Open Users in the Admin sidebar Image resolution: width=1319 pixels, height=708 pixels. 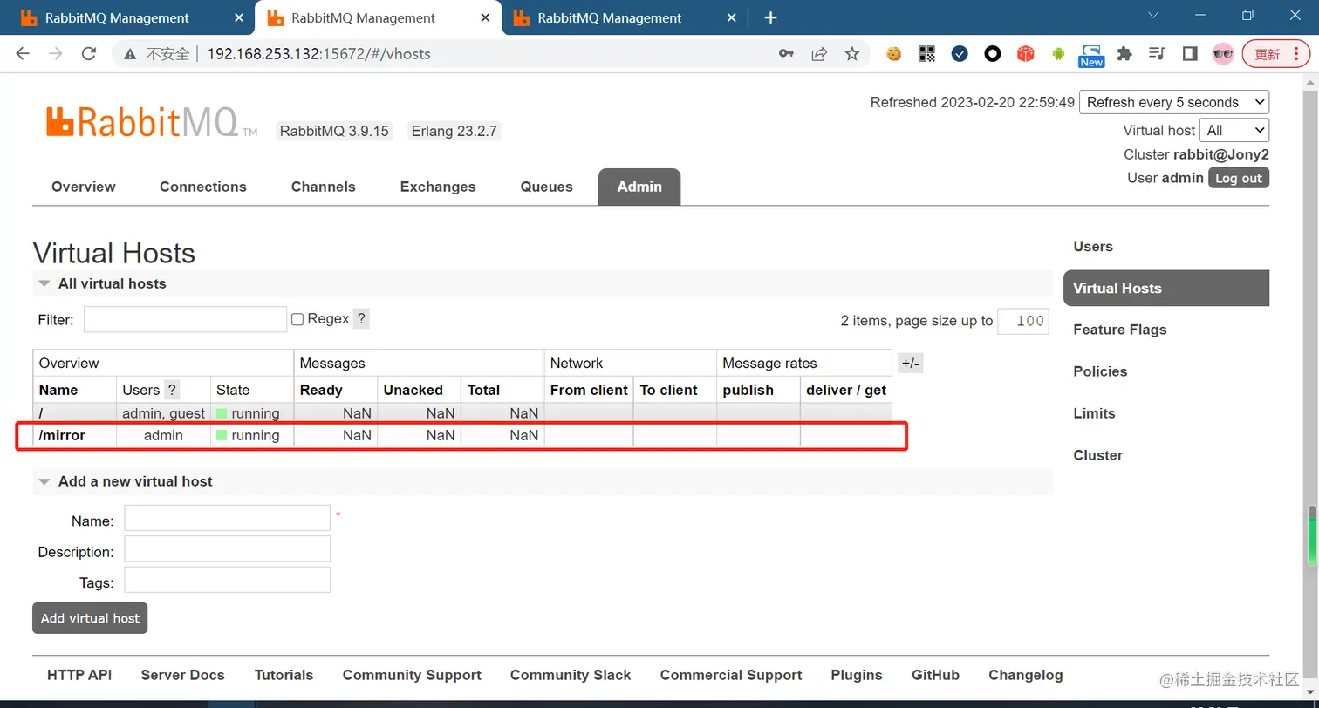(x=1093, y=247)
